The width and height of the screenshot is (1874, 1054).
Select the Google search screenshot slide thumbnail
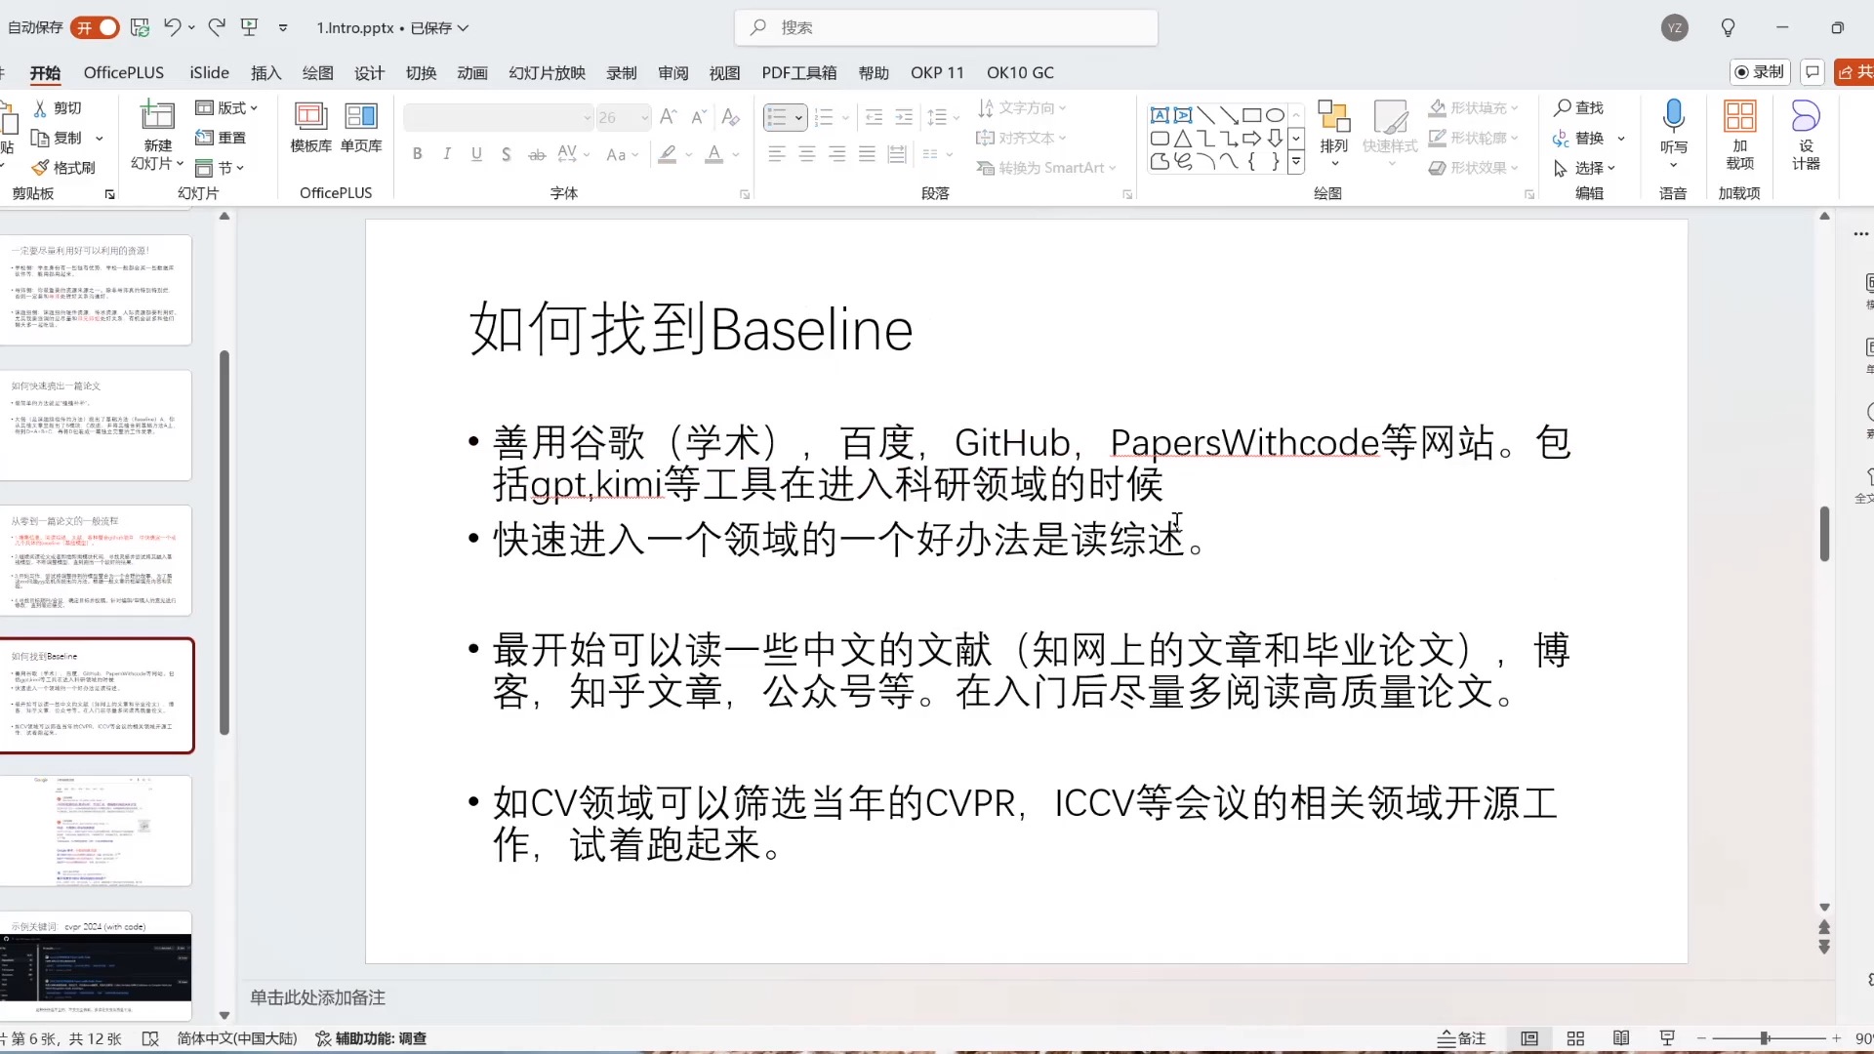click(96, 831)
